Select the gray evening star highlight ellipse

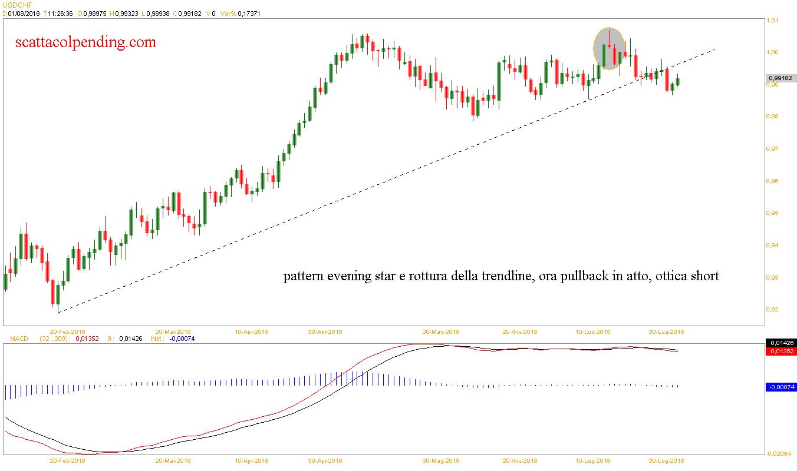click(x=609, y=48)
